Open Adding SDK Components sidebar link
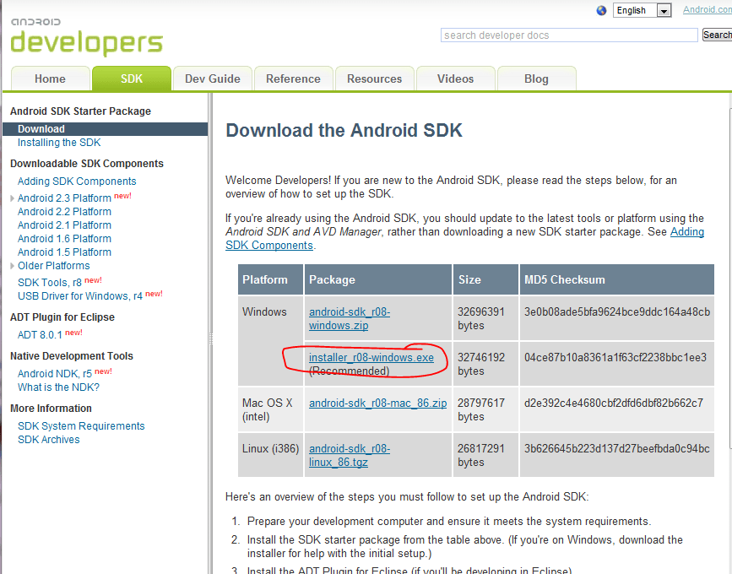Image resolution: width=732 pixels, height=574 pixels. point(77,181)
